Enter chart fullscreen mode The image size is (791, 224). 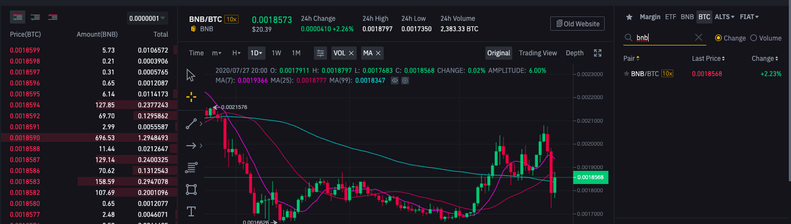point(598,53)
